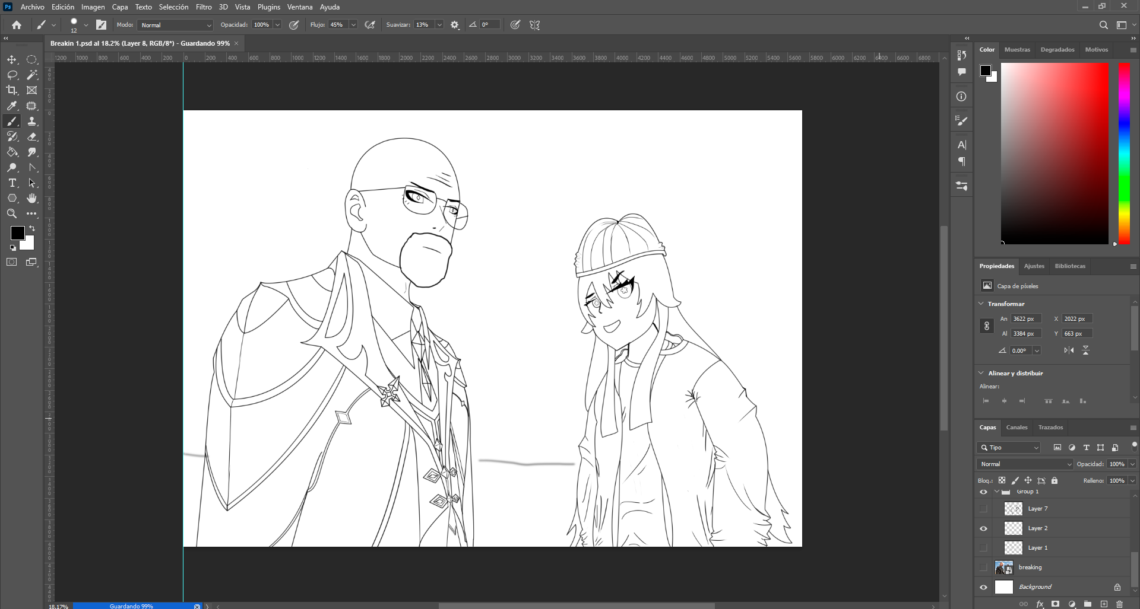Select the Crop tool
Image resolution: width=1140 pixels, height=609 pixels.
(x=12, y=90)
